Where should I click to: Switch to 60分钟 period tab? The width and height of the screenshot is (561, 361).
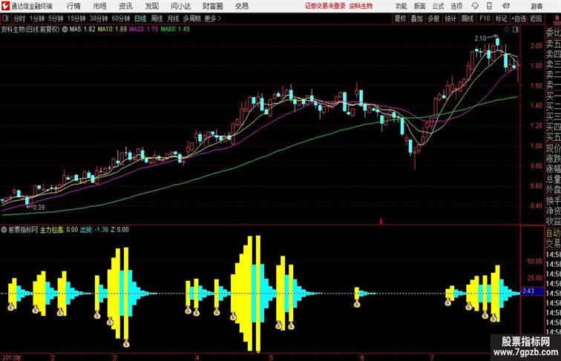click(121, 19)
